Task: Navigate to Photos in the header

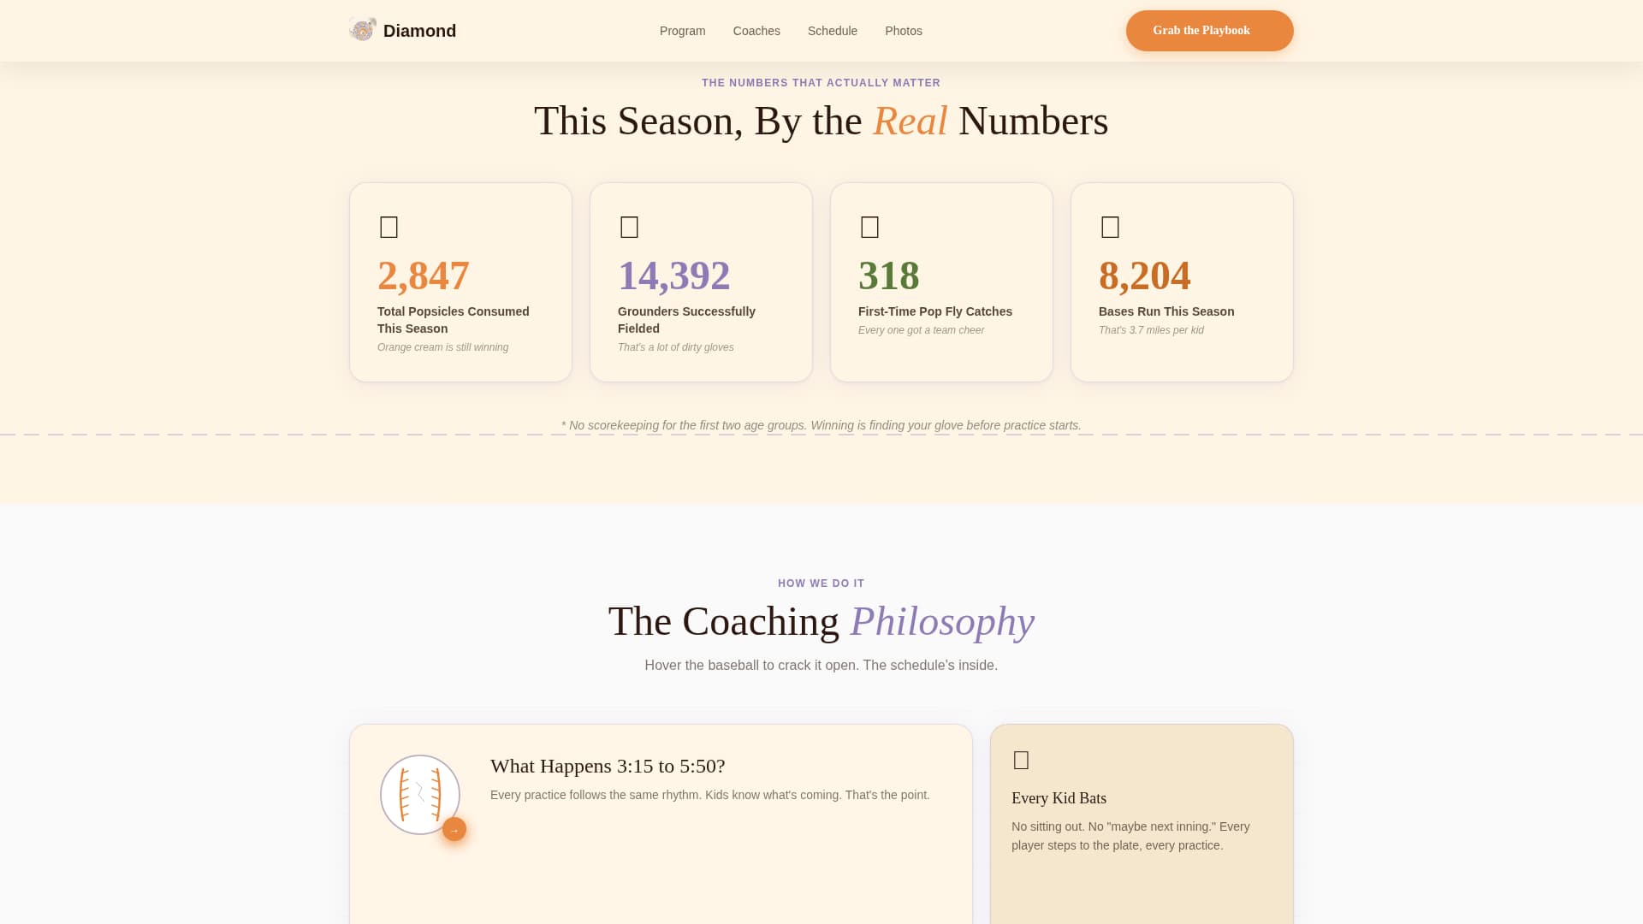Action: 903,31
